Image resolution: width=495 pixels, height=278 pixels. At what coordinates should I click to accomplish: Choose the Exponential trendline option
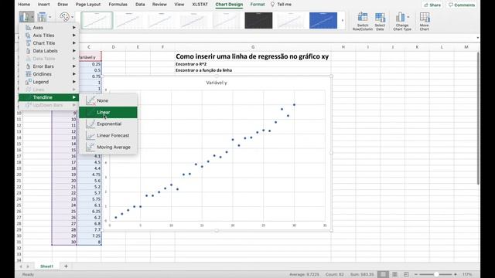108,124
